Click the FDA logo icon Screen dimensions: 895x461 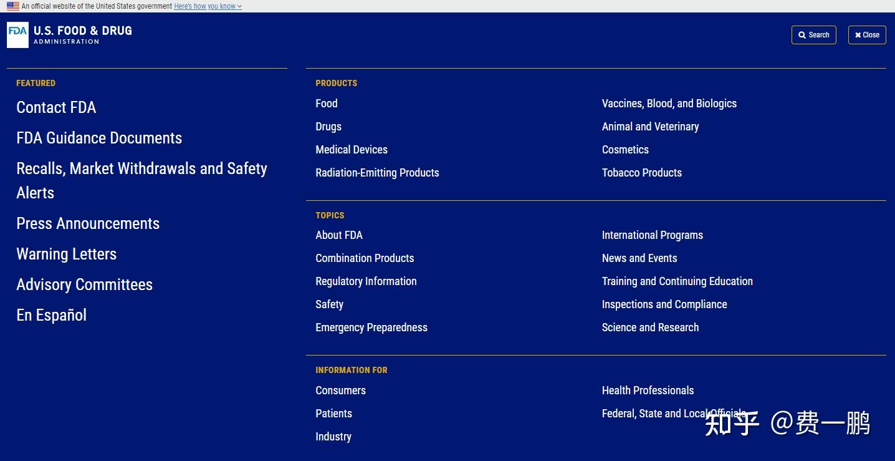[17, 35]
